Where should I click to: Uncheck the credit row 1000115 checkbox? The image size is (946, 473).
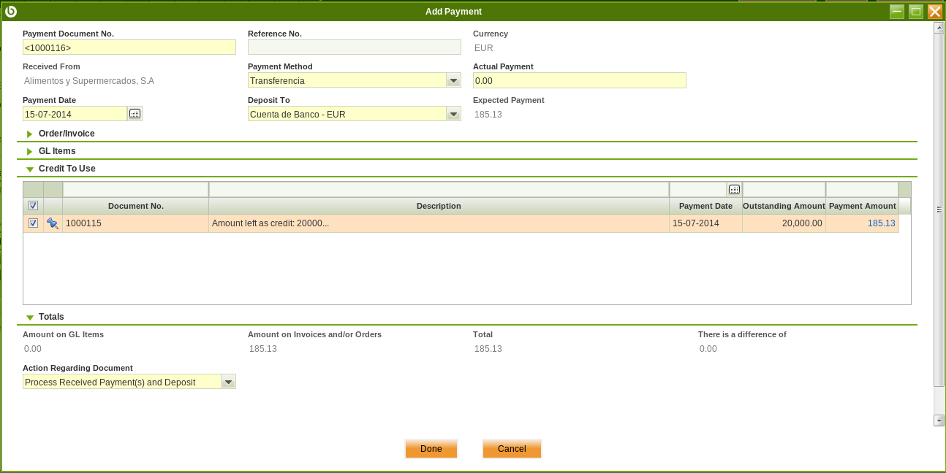33,223
